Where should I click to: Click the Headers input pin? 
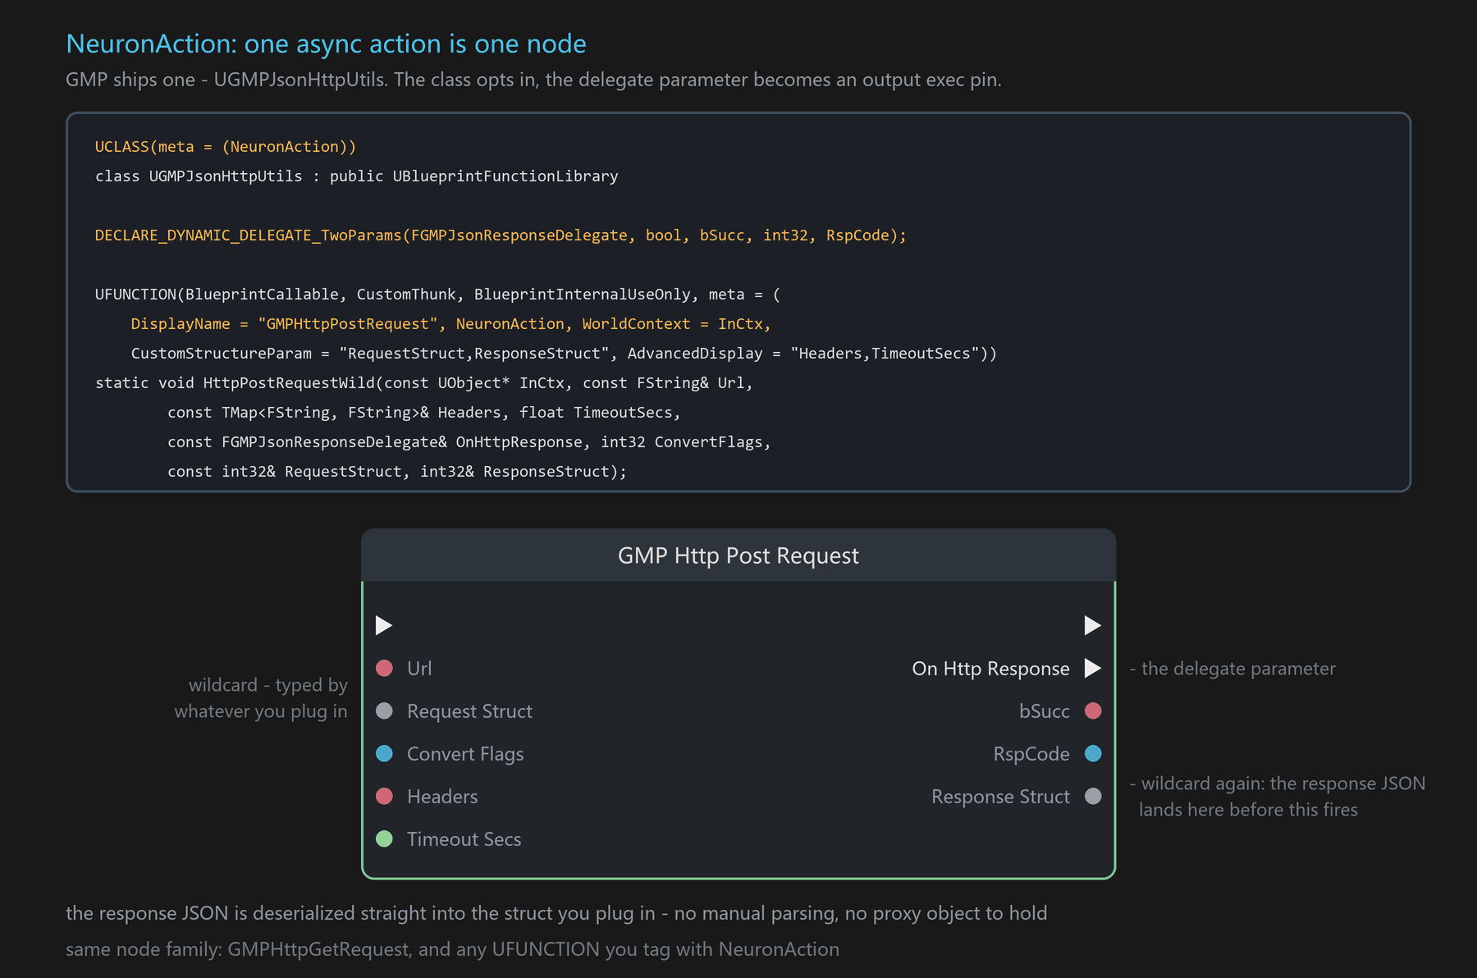click(x=384, y=796)
